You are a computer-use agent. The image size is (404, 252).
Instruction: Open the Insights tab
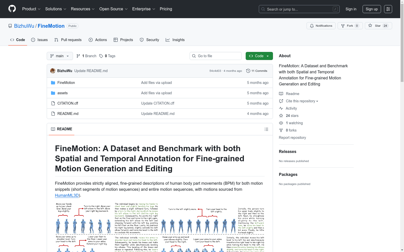pos(175,40)
